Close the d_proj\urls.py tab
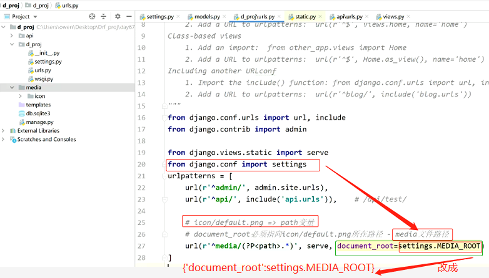 [279, 16]
